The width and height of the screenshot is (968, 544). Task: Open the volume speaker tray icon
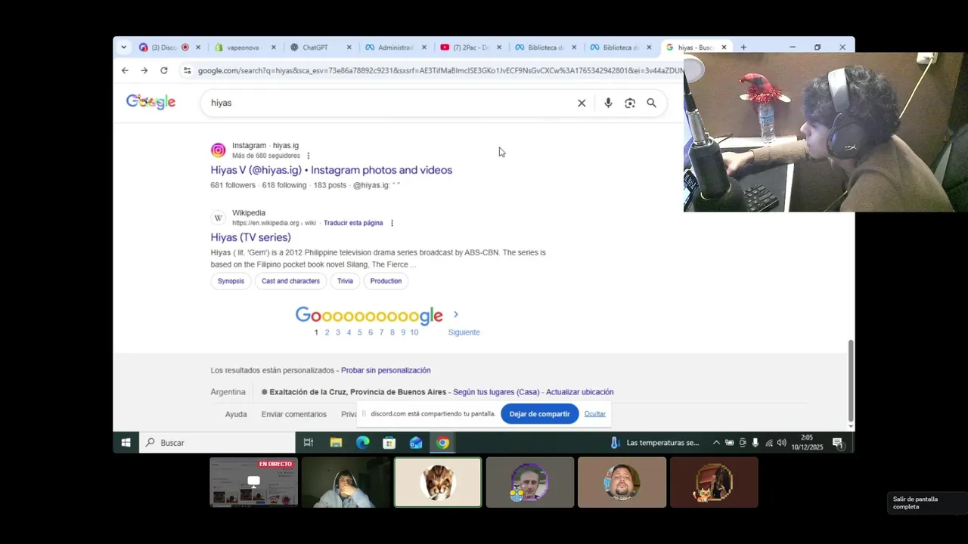click(781, 443)
